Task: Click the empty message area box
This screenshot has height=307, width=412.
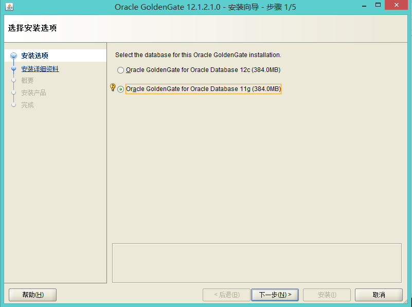Action: 257,263
